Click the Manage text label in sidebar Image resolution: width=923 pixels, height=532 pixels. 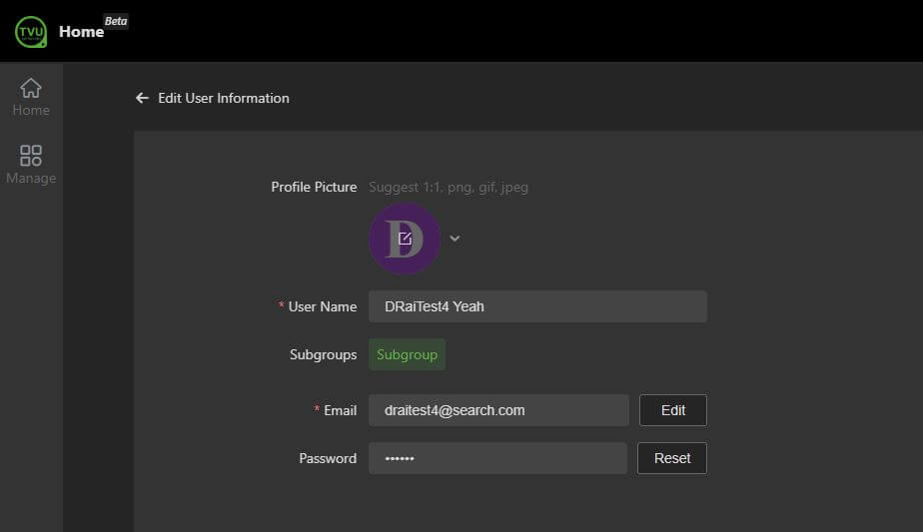[x=31, y=179]
